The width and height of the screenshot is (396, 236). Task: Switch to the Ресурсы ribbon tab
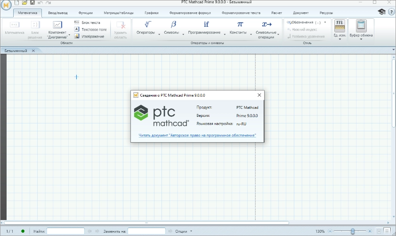click(x=326, y=13)
